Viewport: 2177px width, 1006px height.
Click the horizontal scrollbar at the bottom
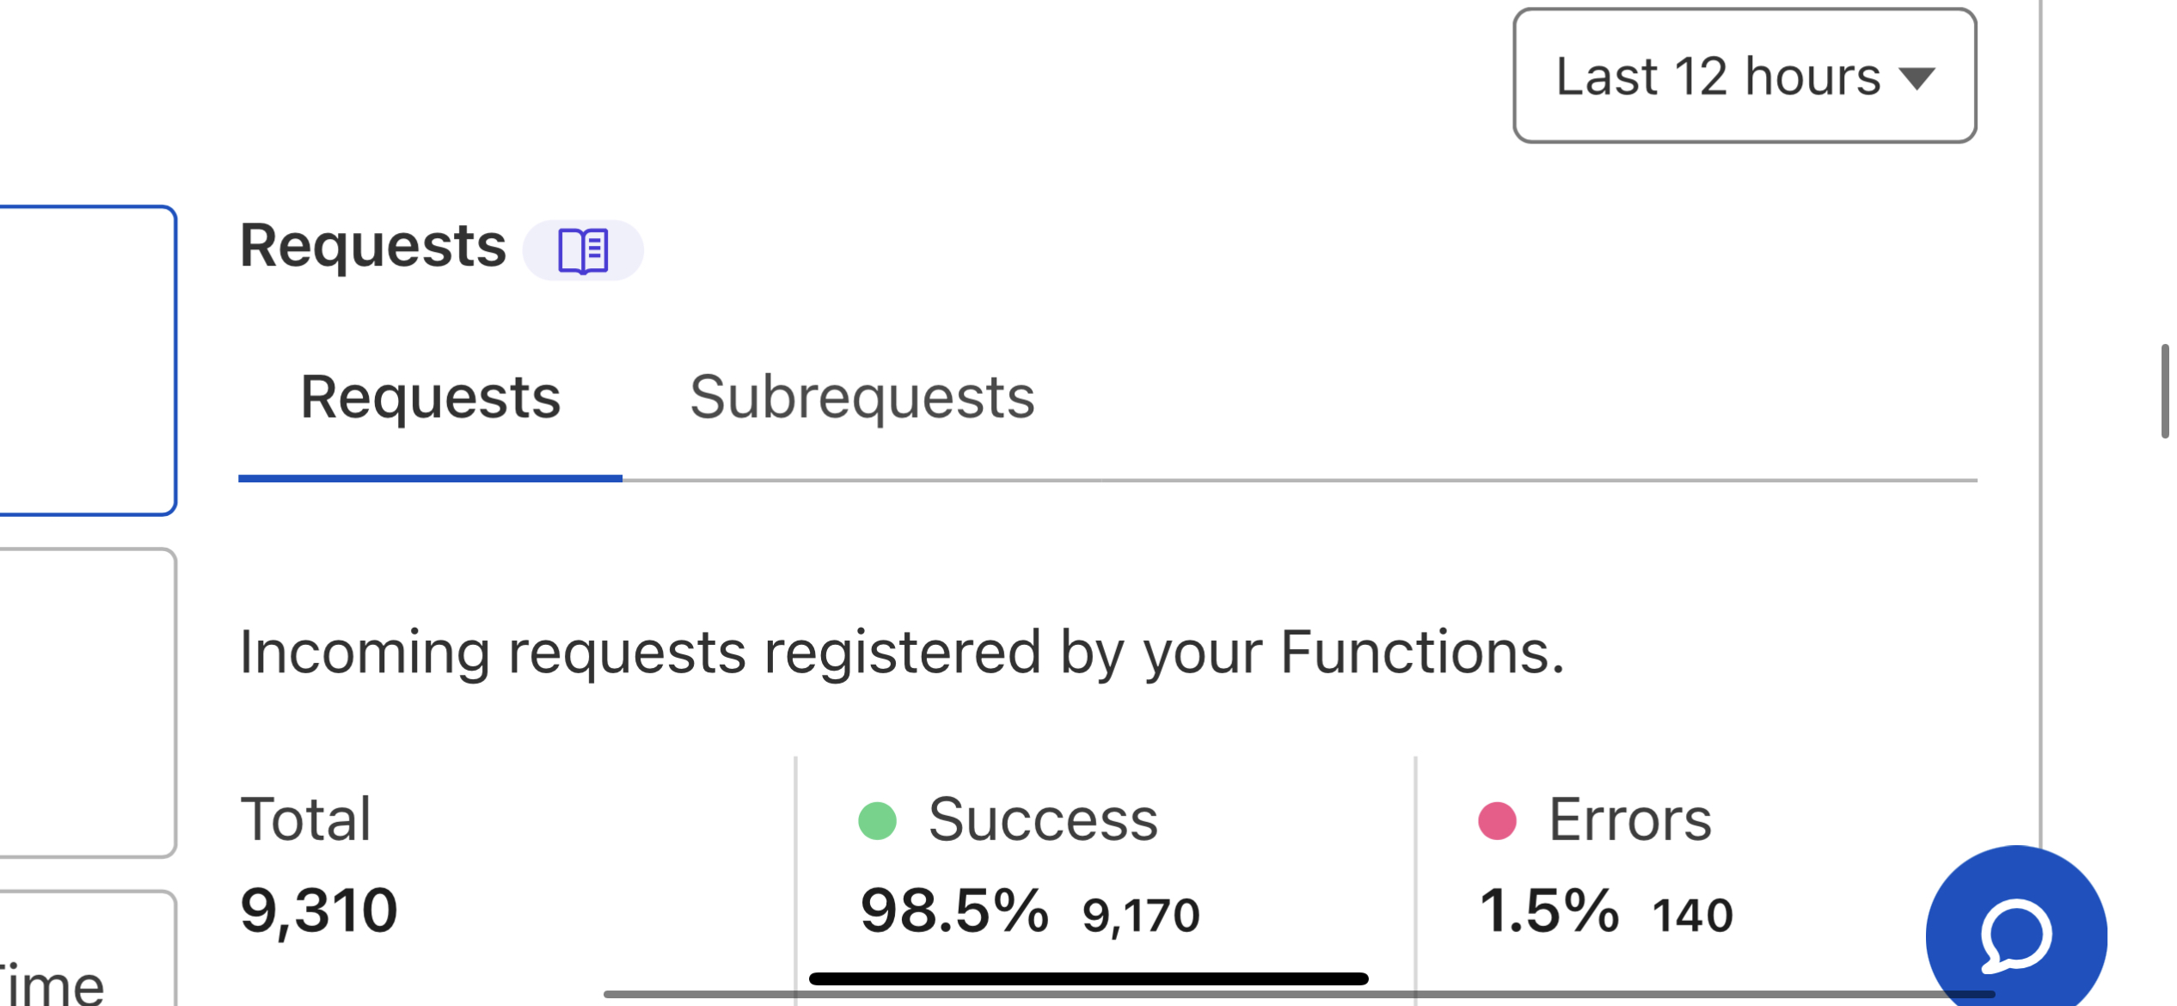pyautogui.click(x=1290, y=994)
